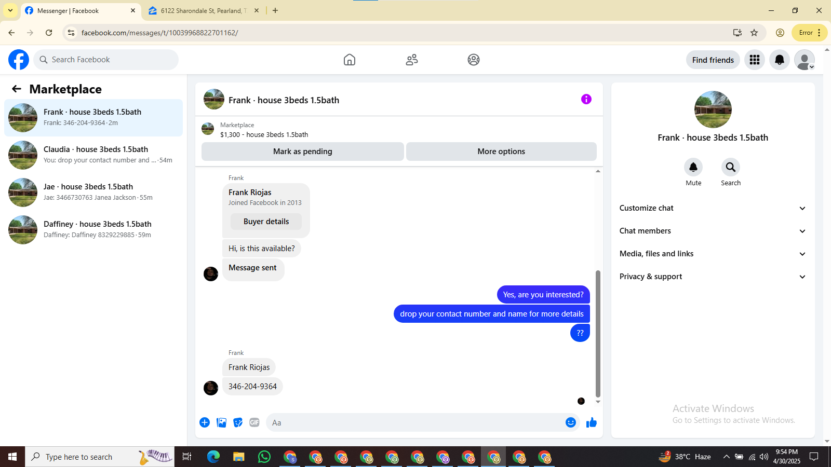Show hidden system tray icons

[x=726, y=457]
